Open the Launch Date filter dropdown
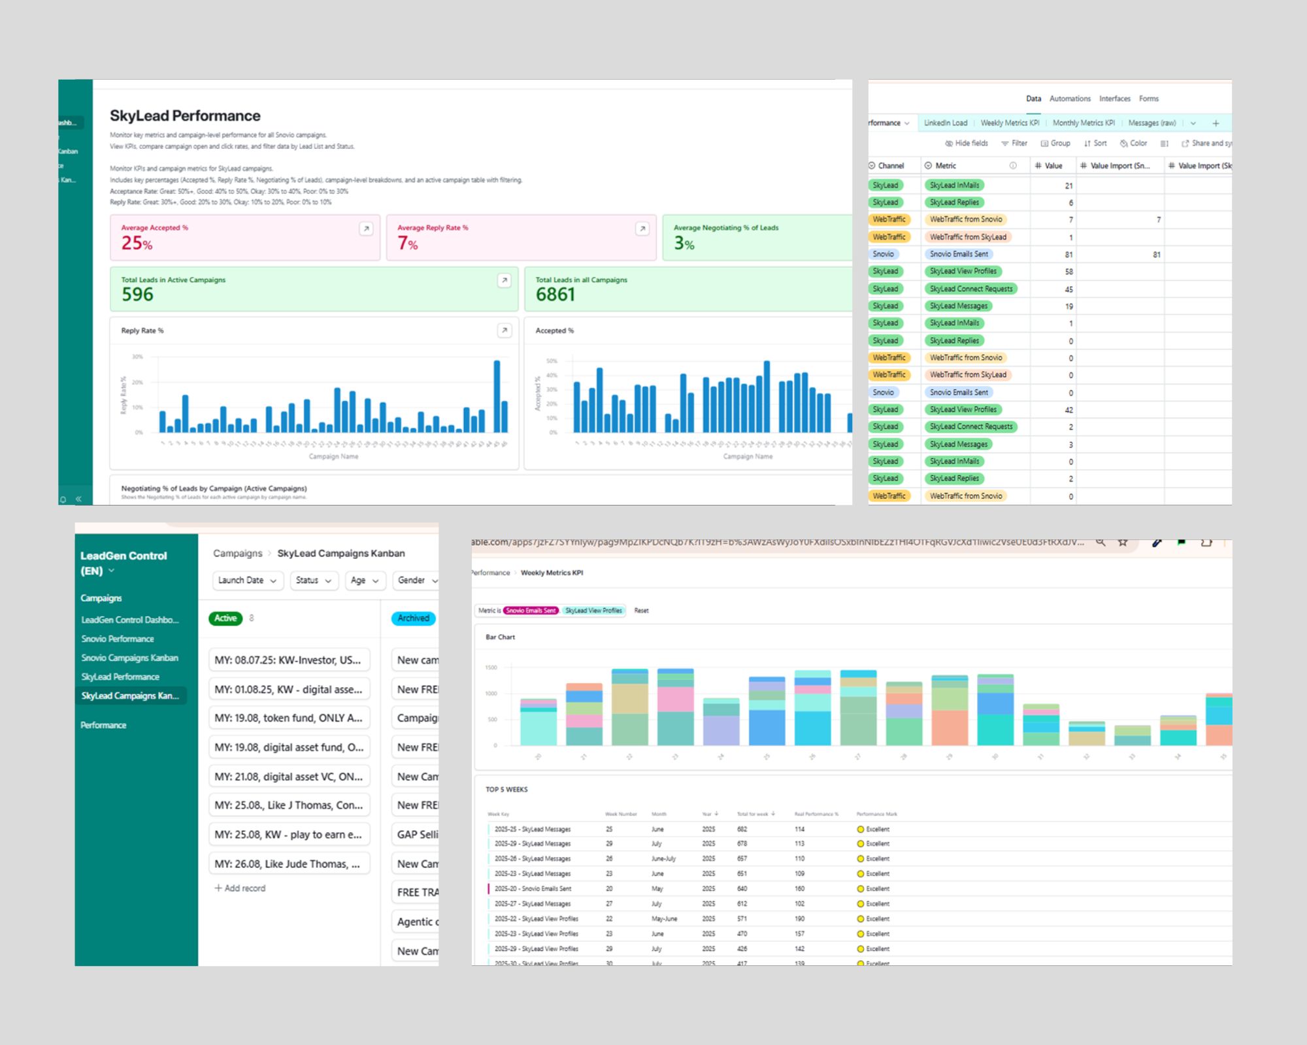This screenshot has width=1307, height=1045. [248, 580]
